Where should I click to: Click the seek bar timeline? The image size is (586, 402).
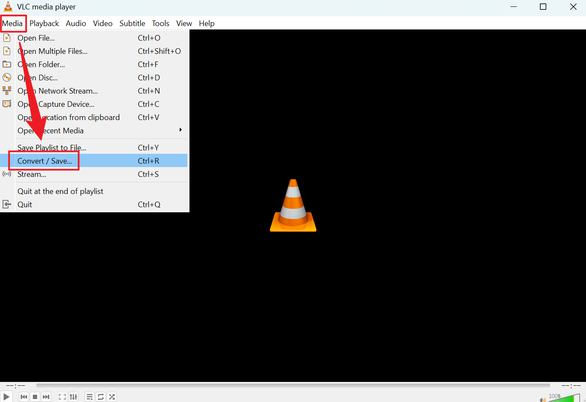[x=293, y=385]
